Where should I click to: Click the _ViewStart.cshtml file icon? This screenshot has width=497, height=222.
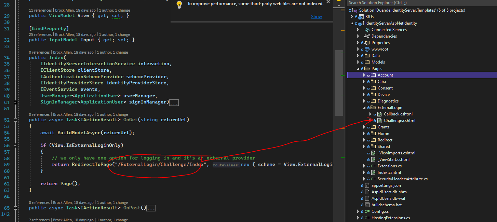[373, 159]
